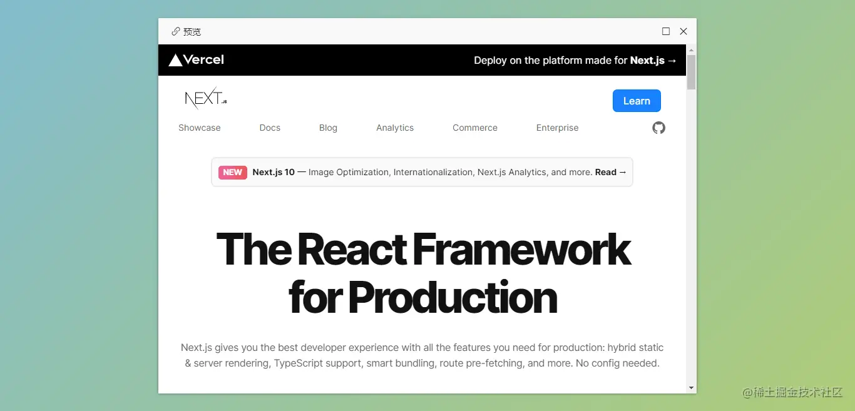Click the blue Learn button
The height and width of the screenshot is (411, 855).
click(637, 101)
